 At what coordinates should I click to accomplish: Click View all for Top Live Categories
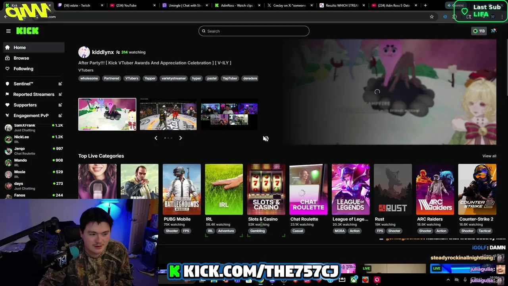[x=489, y=156]
